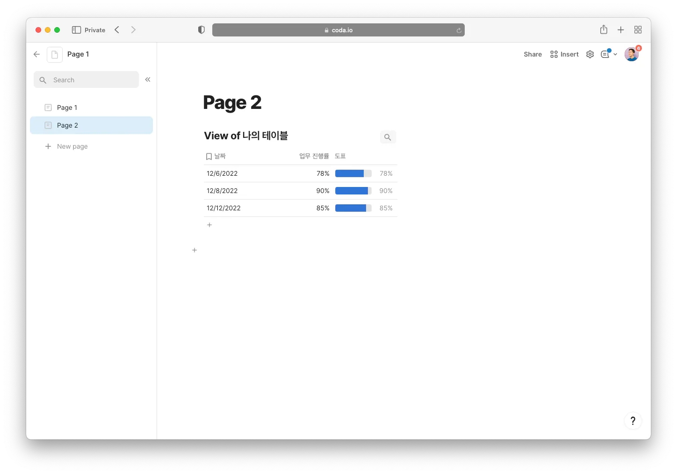Select Page 2 in the sidebar
The image size is (677, 474).
pos(91,125)
